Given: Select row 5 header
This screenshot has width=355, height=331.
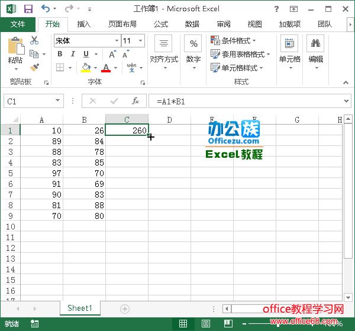Looking at the screenshot, I should point(11,173).
